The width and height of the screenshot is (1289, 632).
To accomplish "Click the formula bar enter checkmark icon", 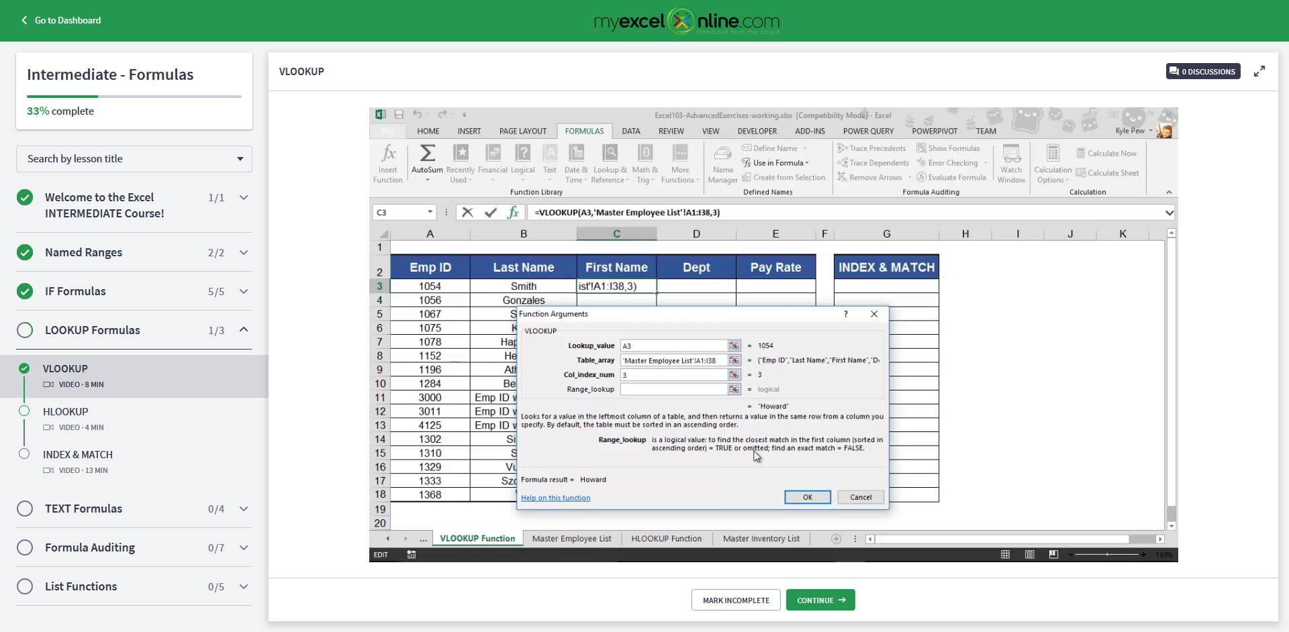I will [491, 212].
